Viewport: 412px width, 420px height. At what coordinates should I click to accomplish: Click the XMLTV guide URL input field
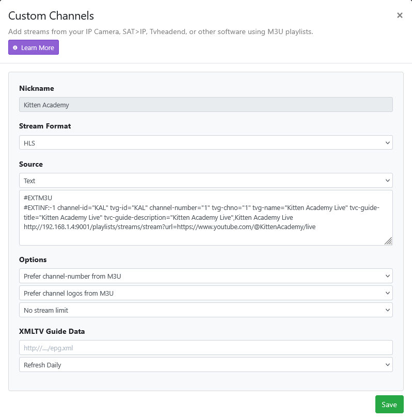point(205,348)
